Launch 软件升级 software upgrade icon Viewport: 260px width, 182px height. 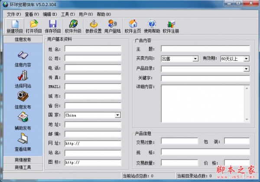coord(73,26)
